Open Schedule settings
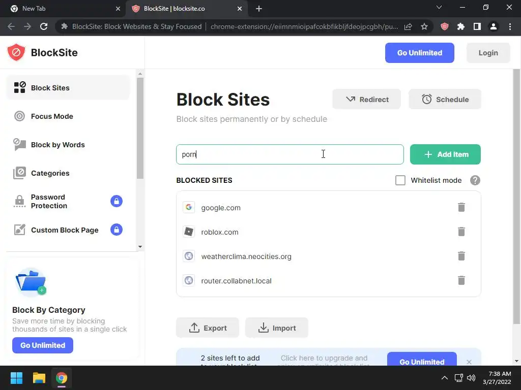Viewport: 521px width, 390px height. pyautogui.click(x=445, y=99)
